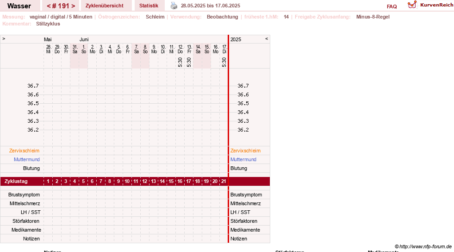Viewport: 454px width, 252px height.
Task: Click the Schleim estrogen sign value
Action: 155,17
